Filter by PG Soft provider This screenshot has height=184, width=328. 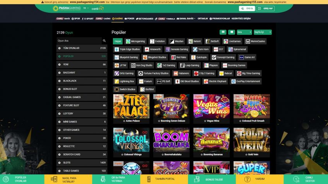point(164,81)
